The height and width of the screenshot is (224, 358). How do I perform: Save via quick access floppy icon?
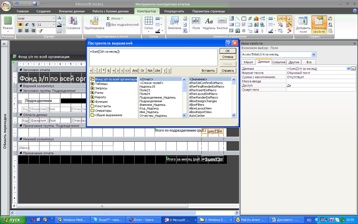tap(35, 4)
